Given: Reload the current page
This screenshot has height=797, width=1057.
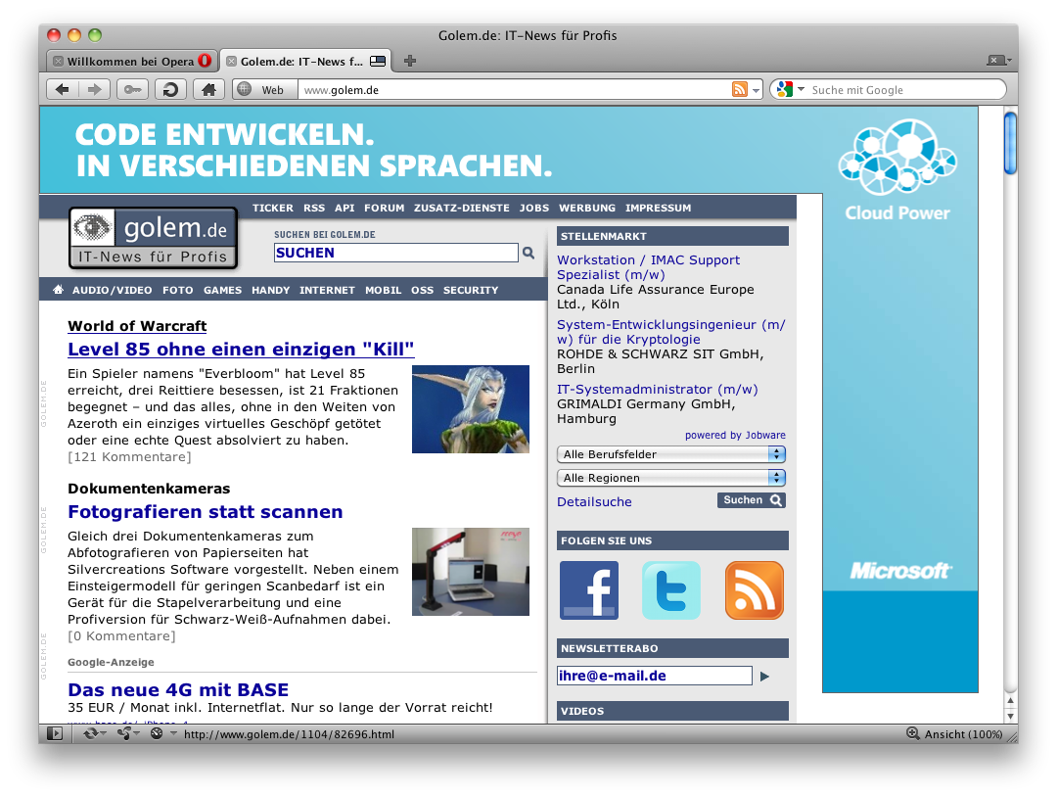Looking at the screenshot, I should (170, 90).
